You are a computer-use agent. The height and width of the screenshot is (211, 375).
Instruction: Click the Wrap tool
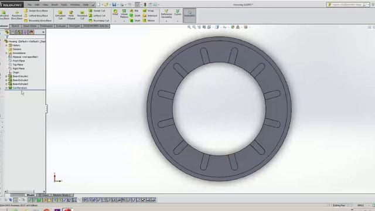(148, 11)
